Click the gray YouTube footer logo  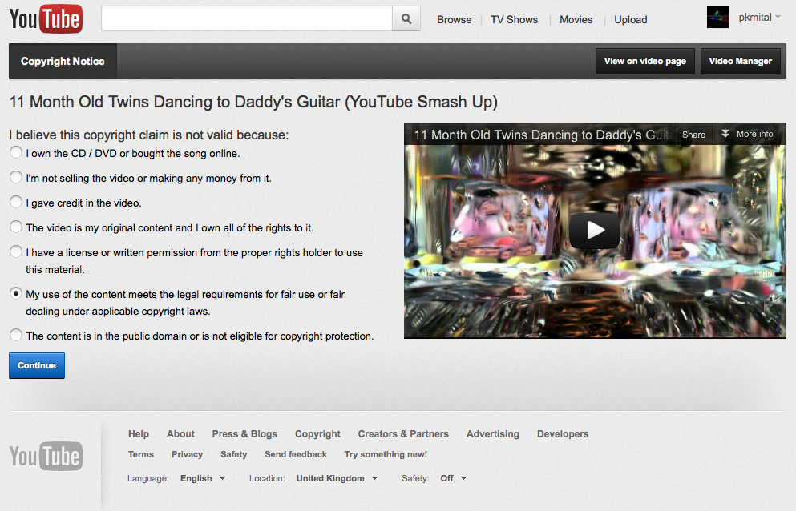click(46, 457)
